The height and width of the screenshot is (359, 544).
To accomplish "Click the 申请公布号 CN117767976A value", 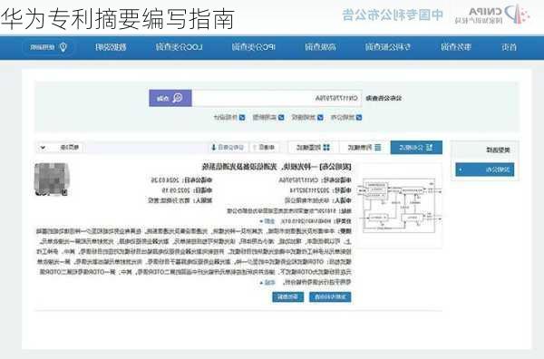I will [x=298, y=180].
